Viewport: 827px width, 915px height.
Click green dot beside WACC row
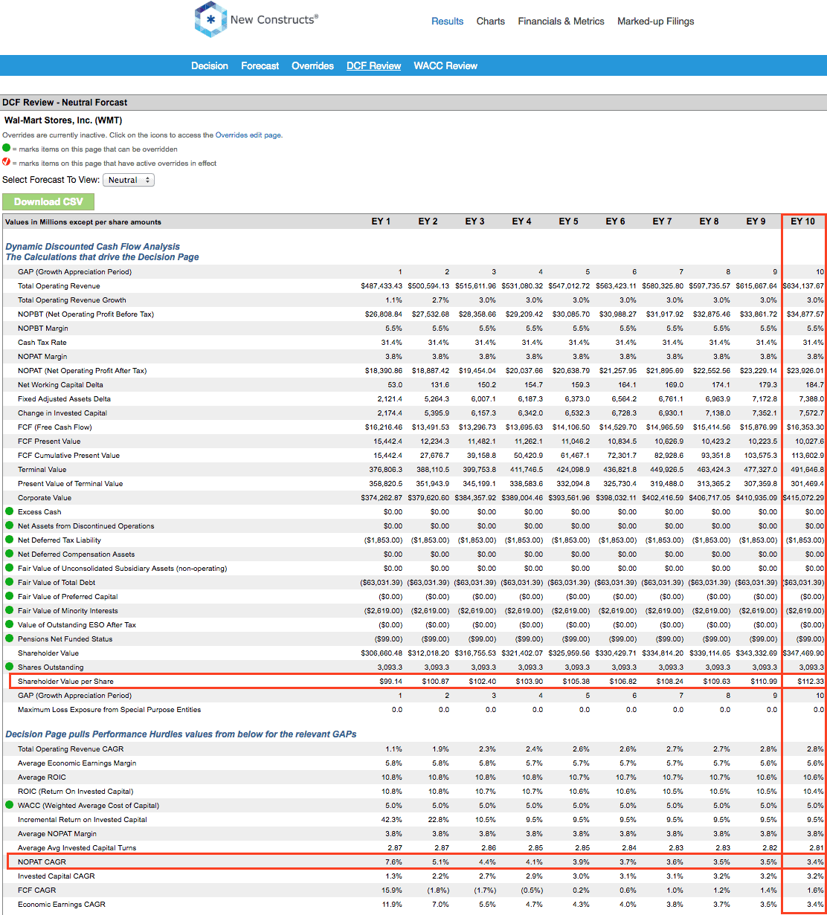tap(10, 805)
